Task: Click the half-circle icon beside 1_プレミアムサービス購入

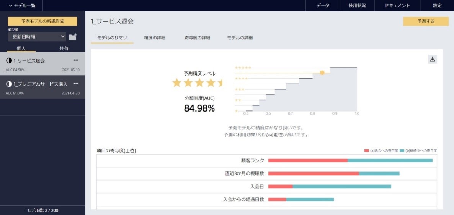Action: point(9,84)
